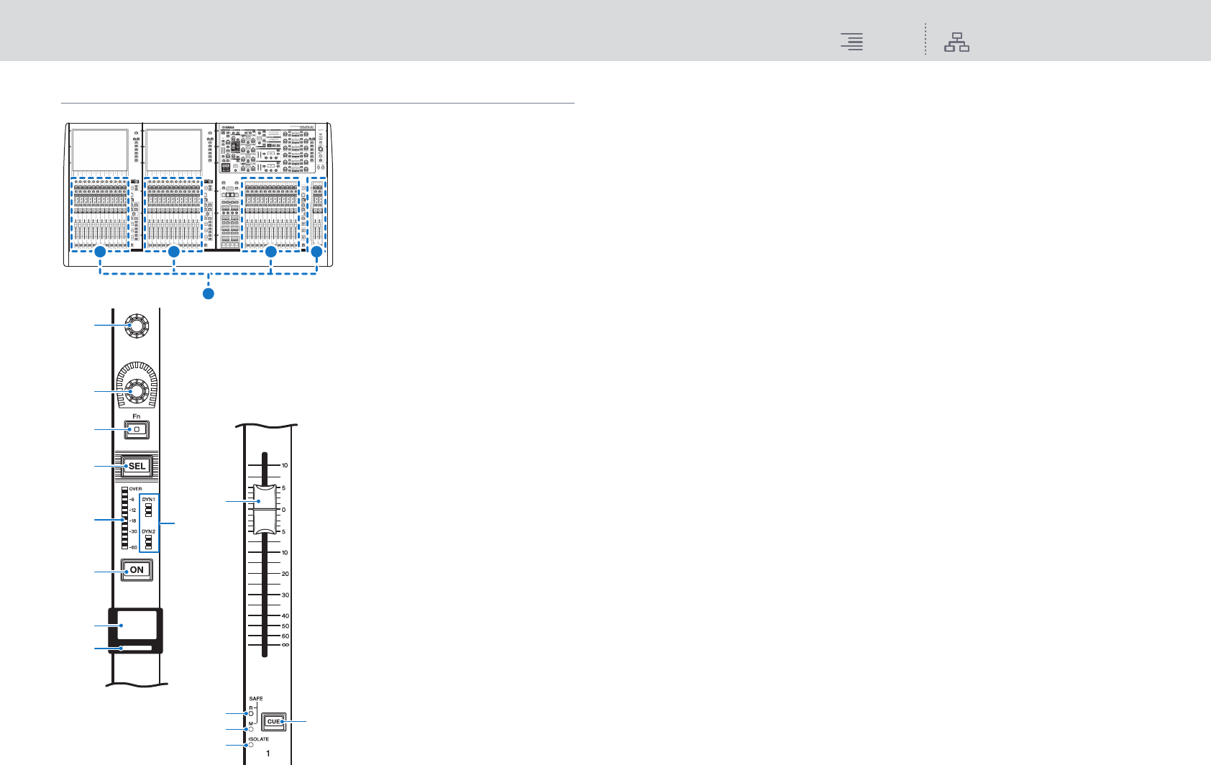This screenshot has width=1211, height=765.
Task: Click the CUE key beside the SAFE indicators
Action: click(x=273, y=721)
